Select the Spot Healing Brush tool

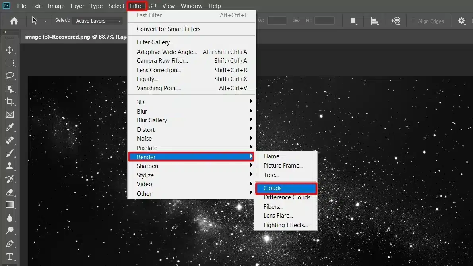10,141
